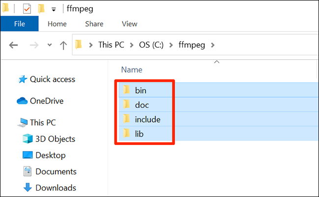Go back using the Back arrow

14,45
